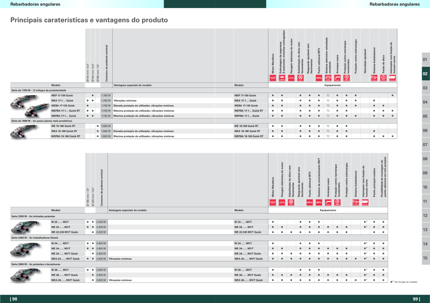This screenshot has height=303, width=430.
Task: Open chapter tab 01
Action: [426, 59]
